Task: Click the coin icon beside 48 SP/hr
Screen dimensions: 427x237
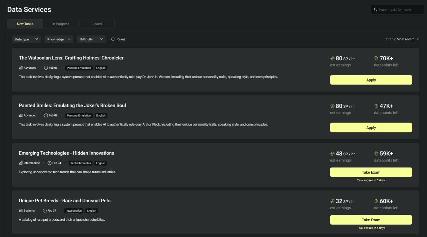Action: point(332,154)
